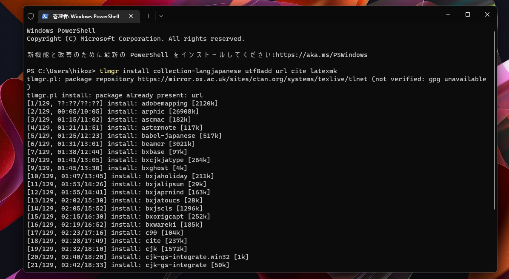Click the 'bxjaholiday [211k]' install line

pos(120,177)
